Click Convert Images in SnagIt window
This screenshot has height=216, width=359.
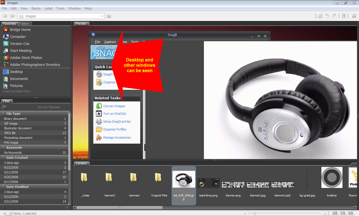click(114, 106)
